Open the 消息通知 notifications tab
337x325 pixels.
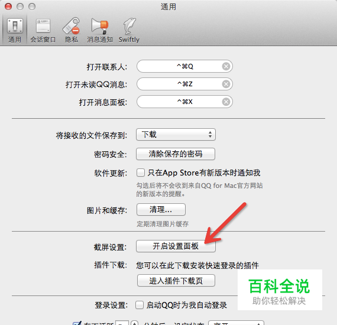100,30
